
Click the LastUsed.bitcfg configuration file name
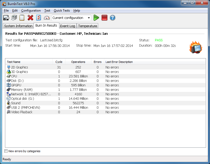tap(51, 40)
